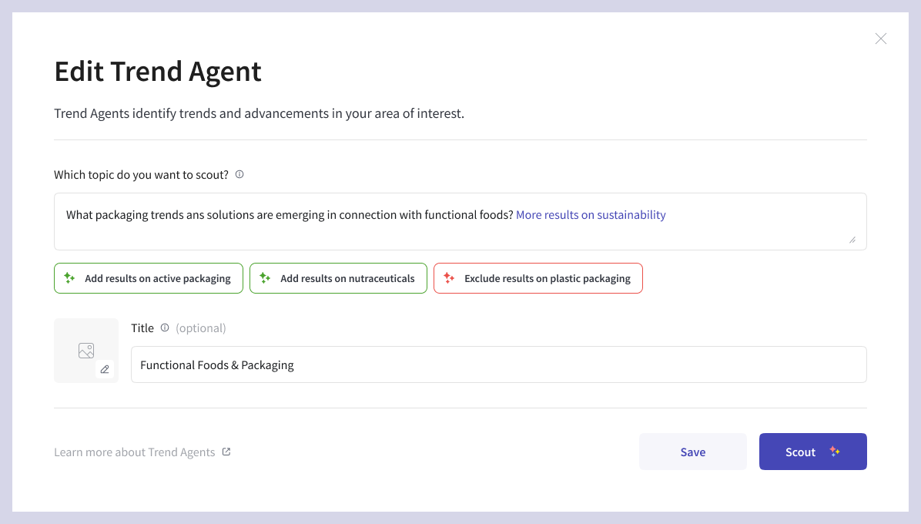Click the green sparkle icon on the active packaging chip
921x524 pixels.
[x=69, y=278]
